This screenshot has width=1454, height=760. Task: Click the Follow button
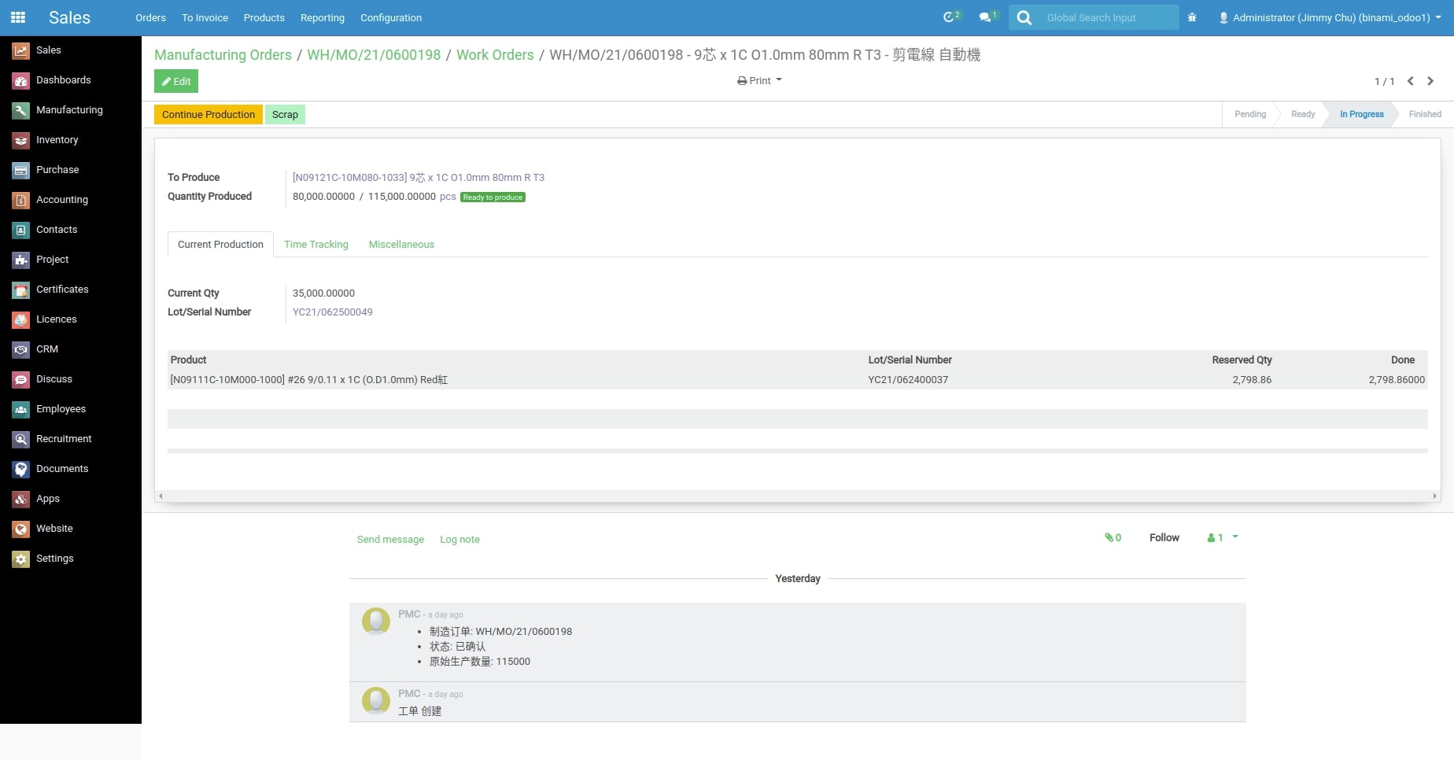1164,537
